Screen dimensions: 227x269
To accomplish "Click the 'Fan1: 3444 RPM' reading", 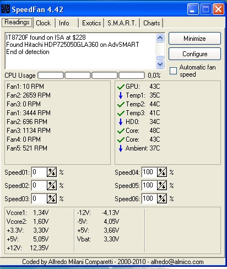I will pos(29,113).
